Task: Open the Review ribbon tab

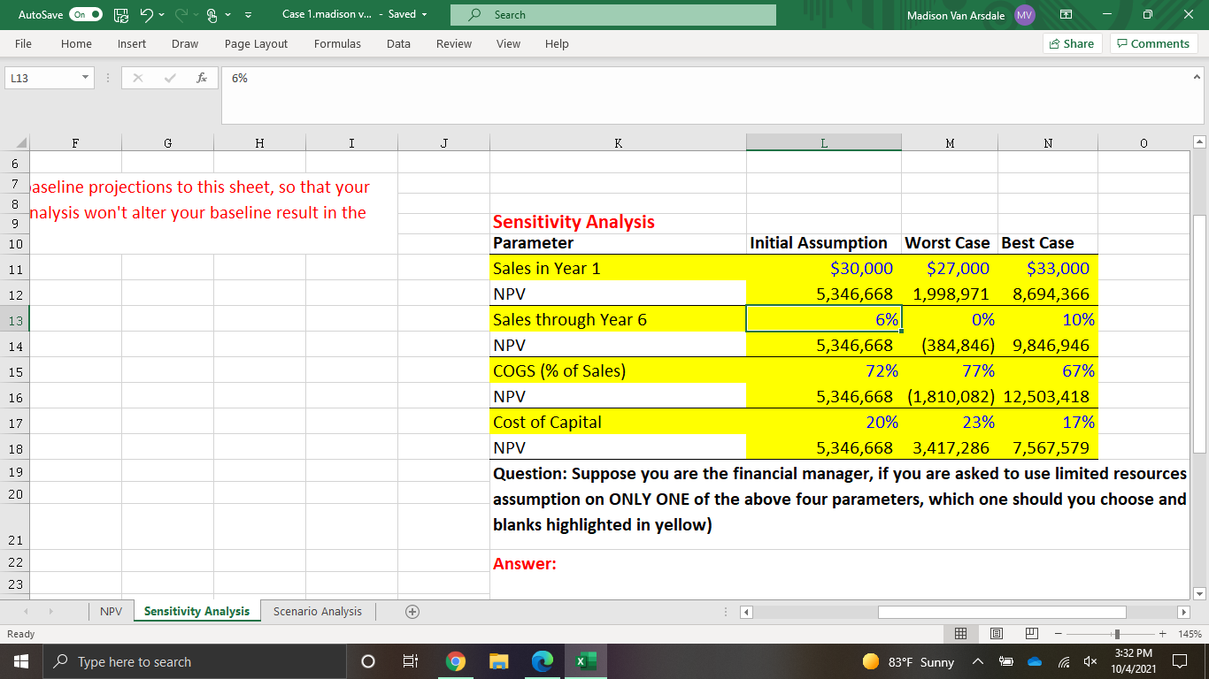Action: pyautogui.click(x=454, y=43)
